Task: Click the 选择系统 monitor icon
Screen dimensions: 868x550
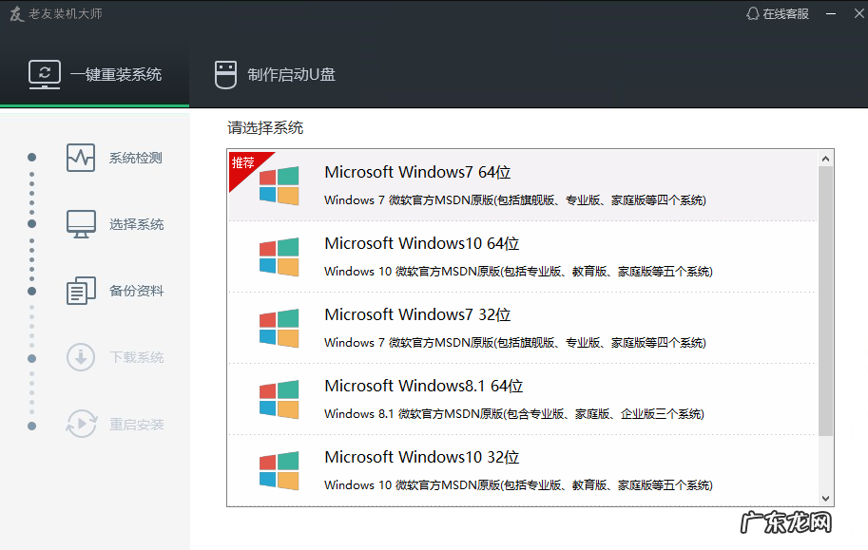Action: pos(81,224)
